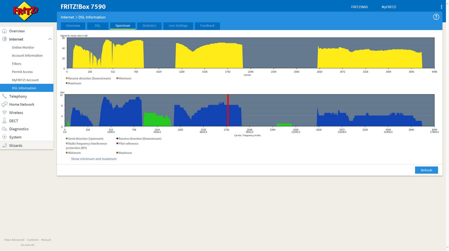Collapse the Internet menu chevron

pos(50,39)
